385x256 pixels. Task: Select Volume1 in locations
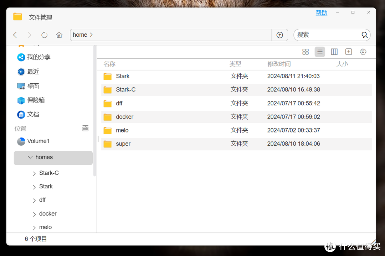coord(33,141)
